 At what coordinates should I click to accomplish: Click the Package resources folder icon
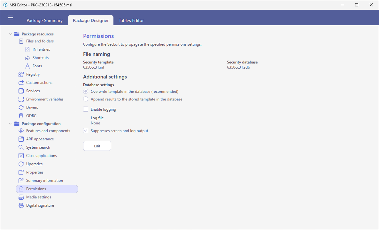(17, 34)
